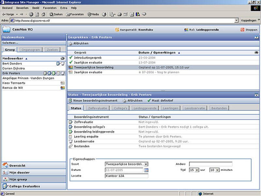The width and height of the screenshot is (261, 196).
Task: Open the Extra menu in menu bar
Action: pos(64,8)
